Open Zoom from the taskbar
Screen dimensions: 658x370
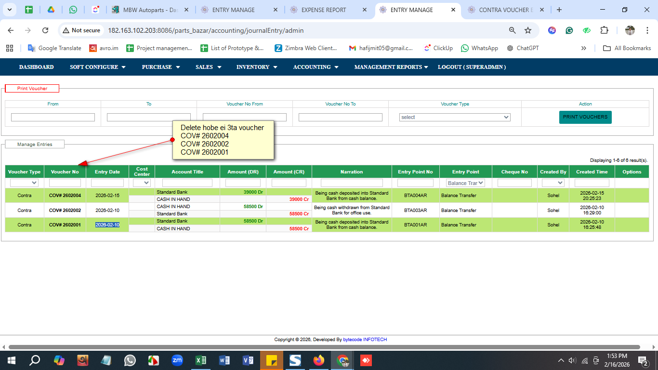click(x=177, y=360)
